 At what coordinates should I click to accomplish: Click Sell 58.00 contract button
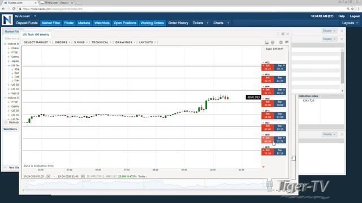268,116
